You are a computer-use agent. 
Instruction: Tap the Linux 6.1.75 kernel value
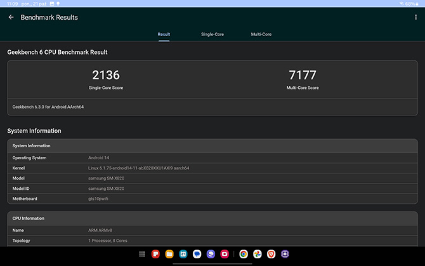pyautogui.click(x=139, y=168)
